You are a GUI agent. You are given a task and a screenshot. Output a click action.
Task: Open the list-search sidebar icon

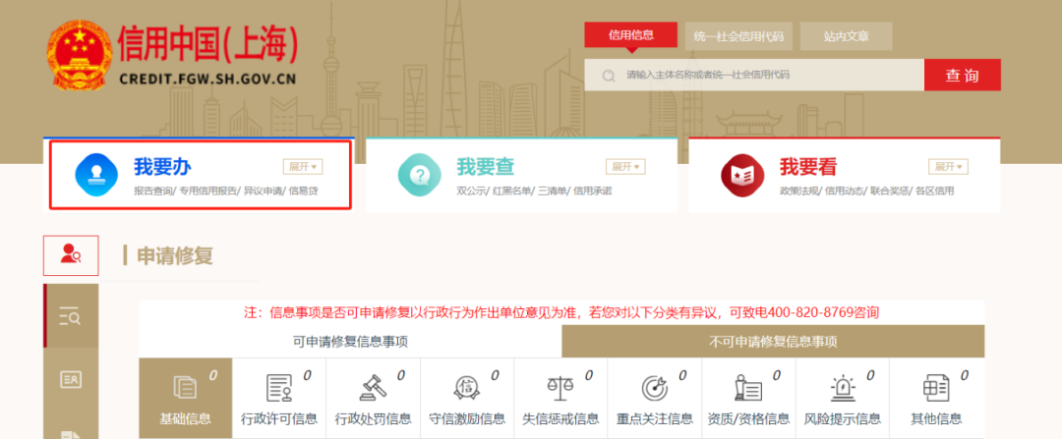71,316
